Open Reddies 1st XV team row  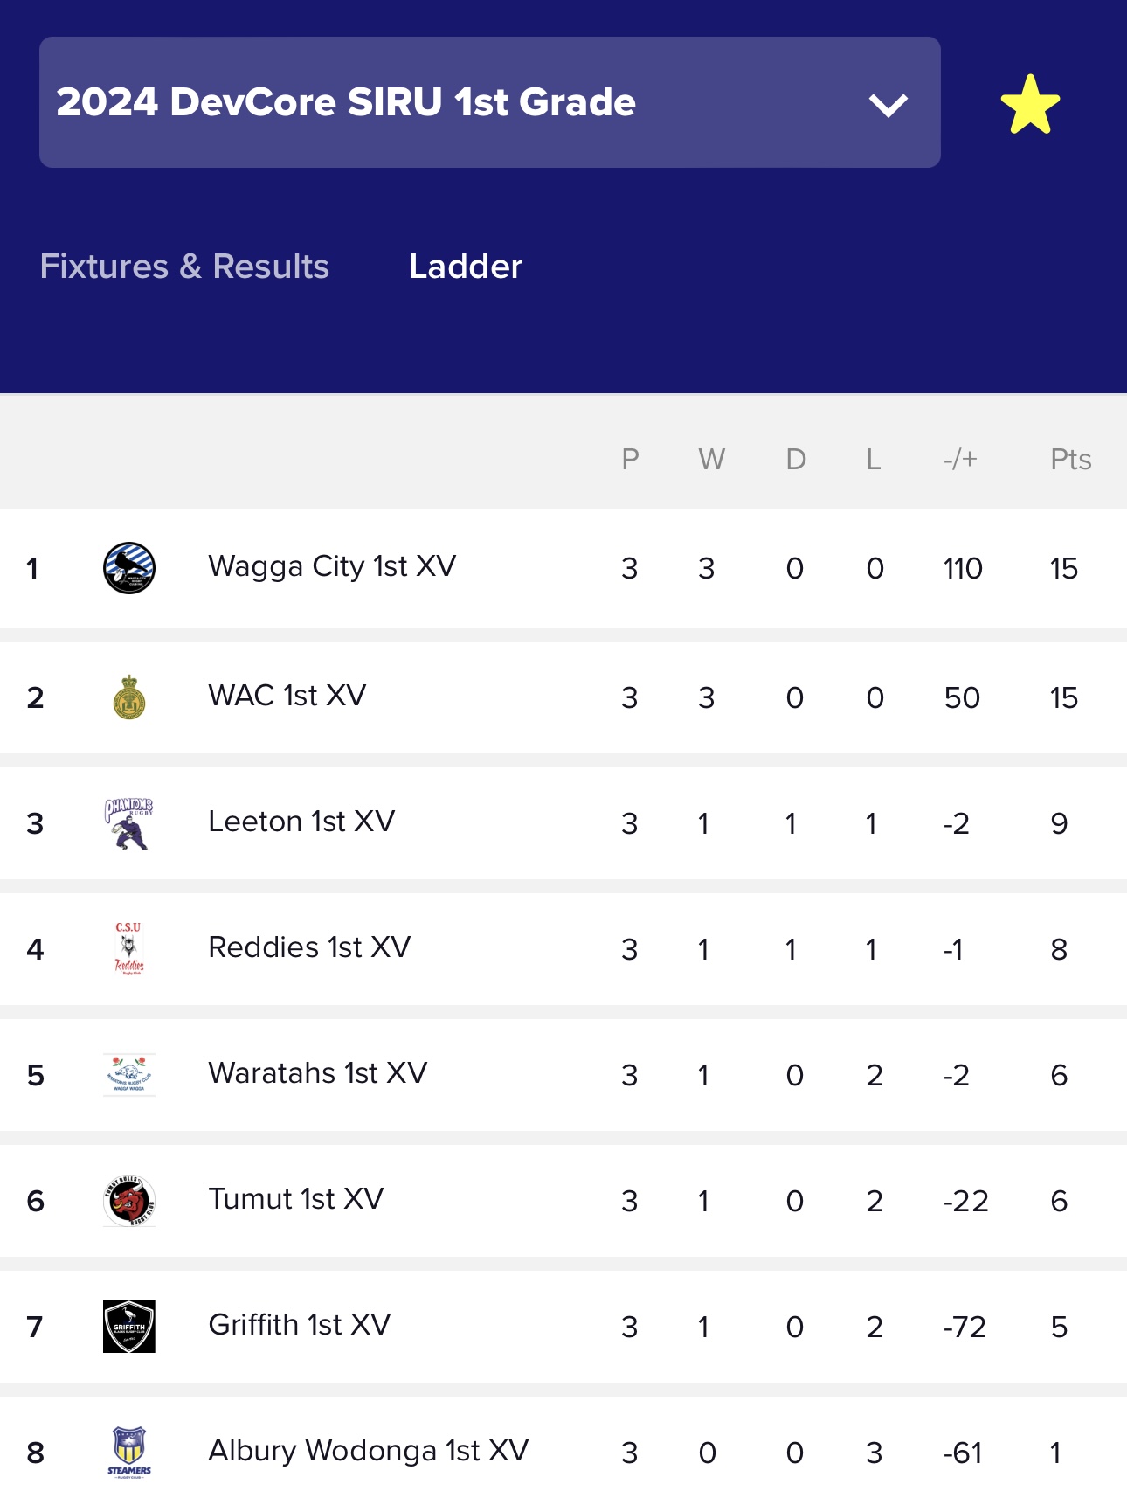(x=563, y=949)
